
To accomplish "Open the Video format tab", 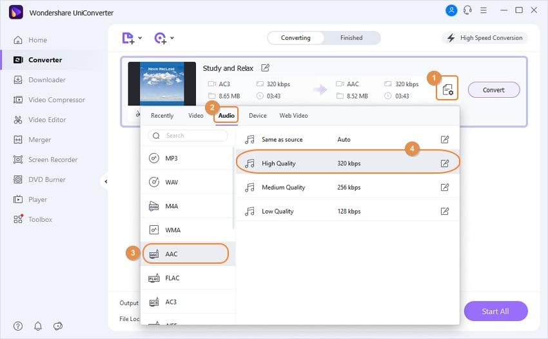I will tap(196, 115).
